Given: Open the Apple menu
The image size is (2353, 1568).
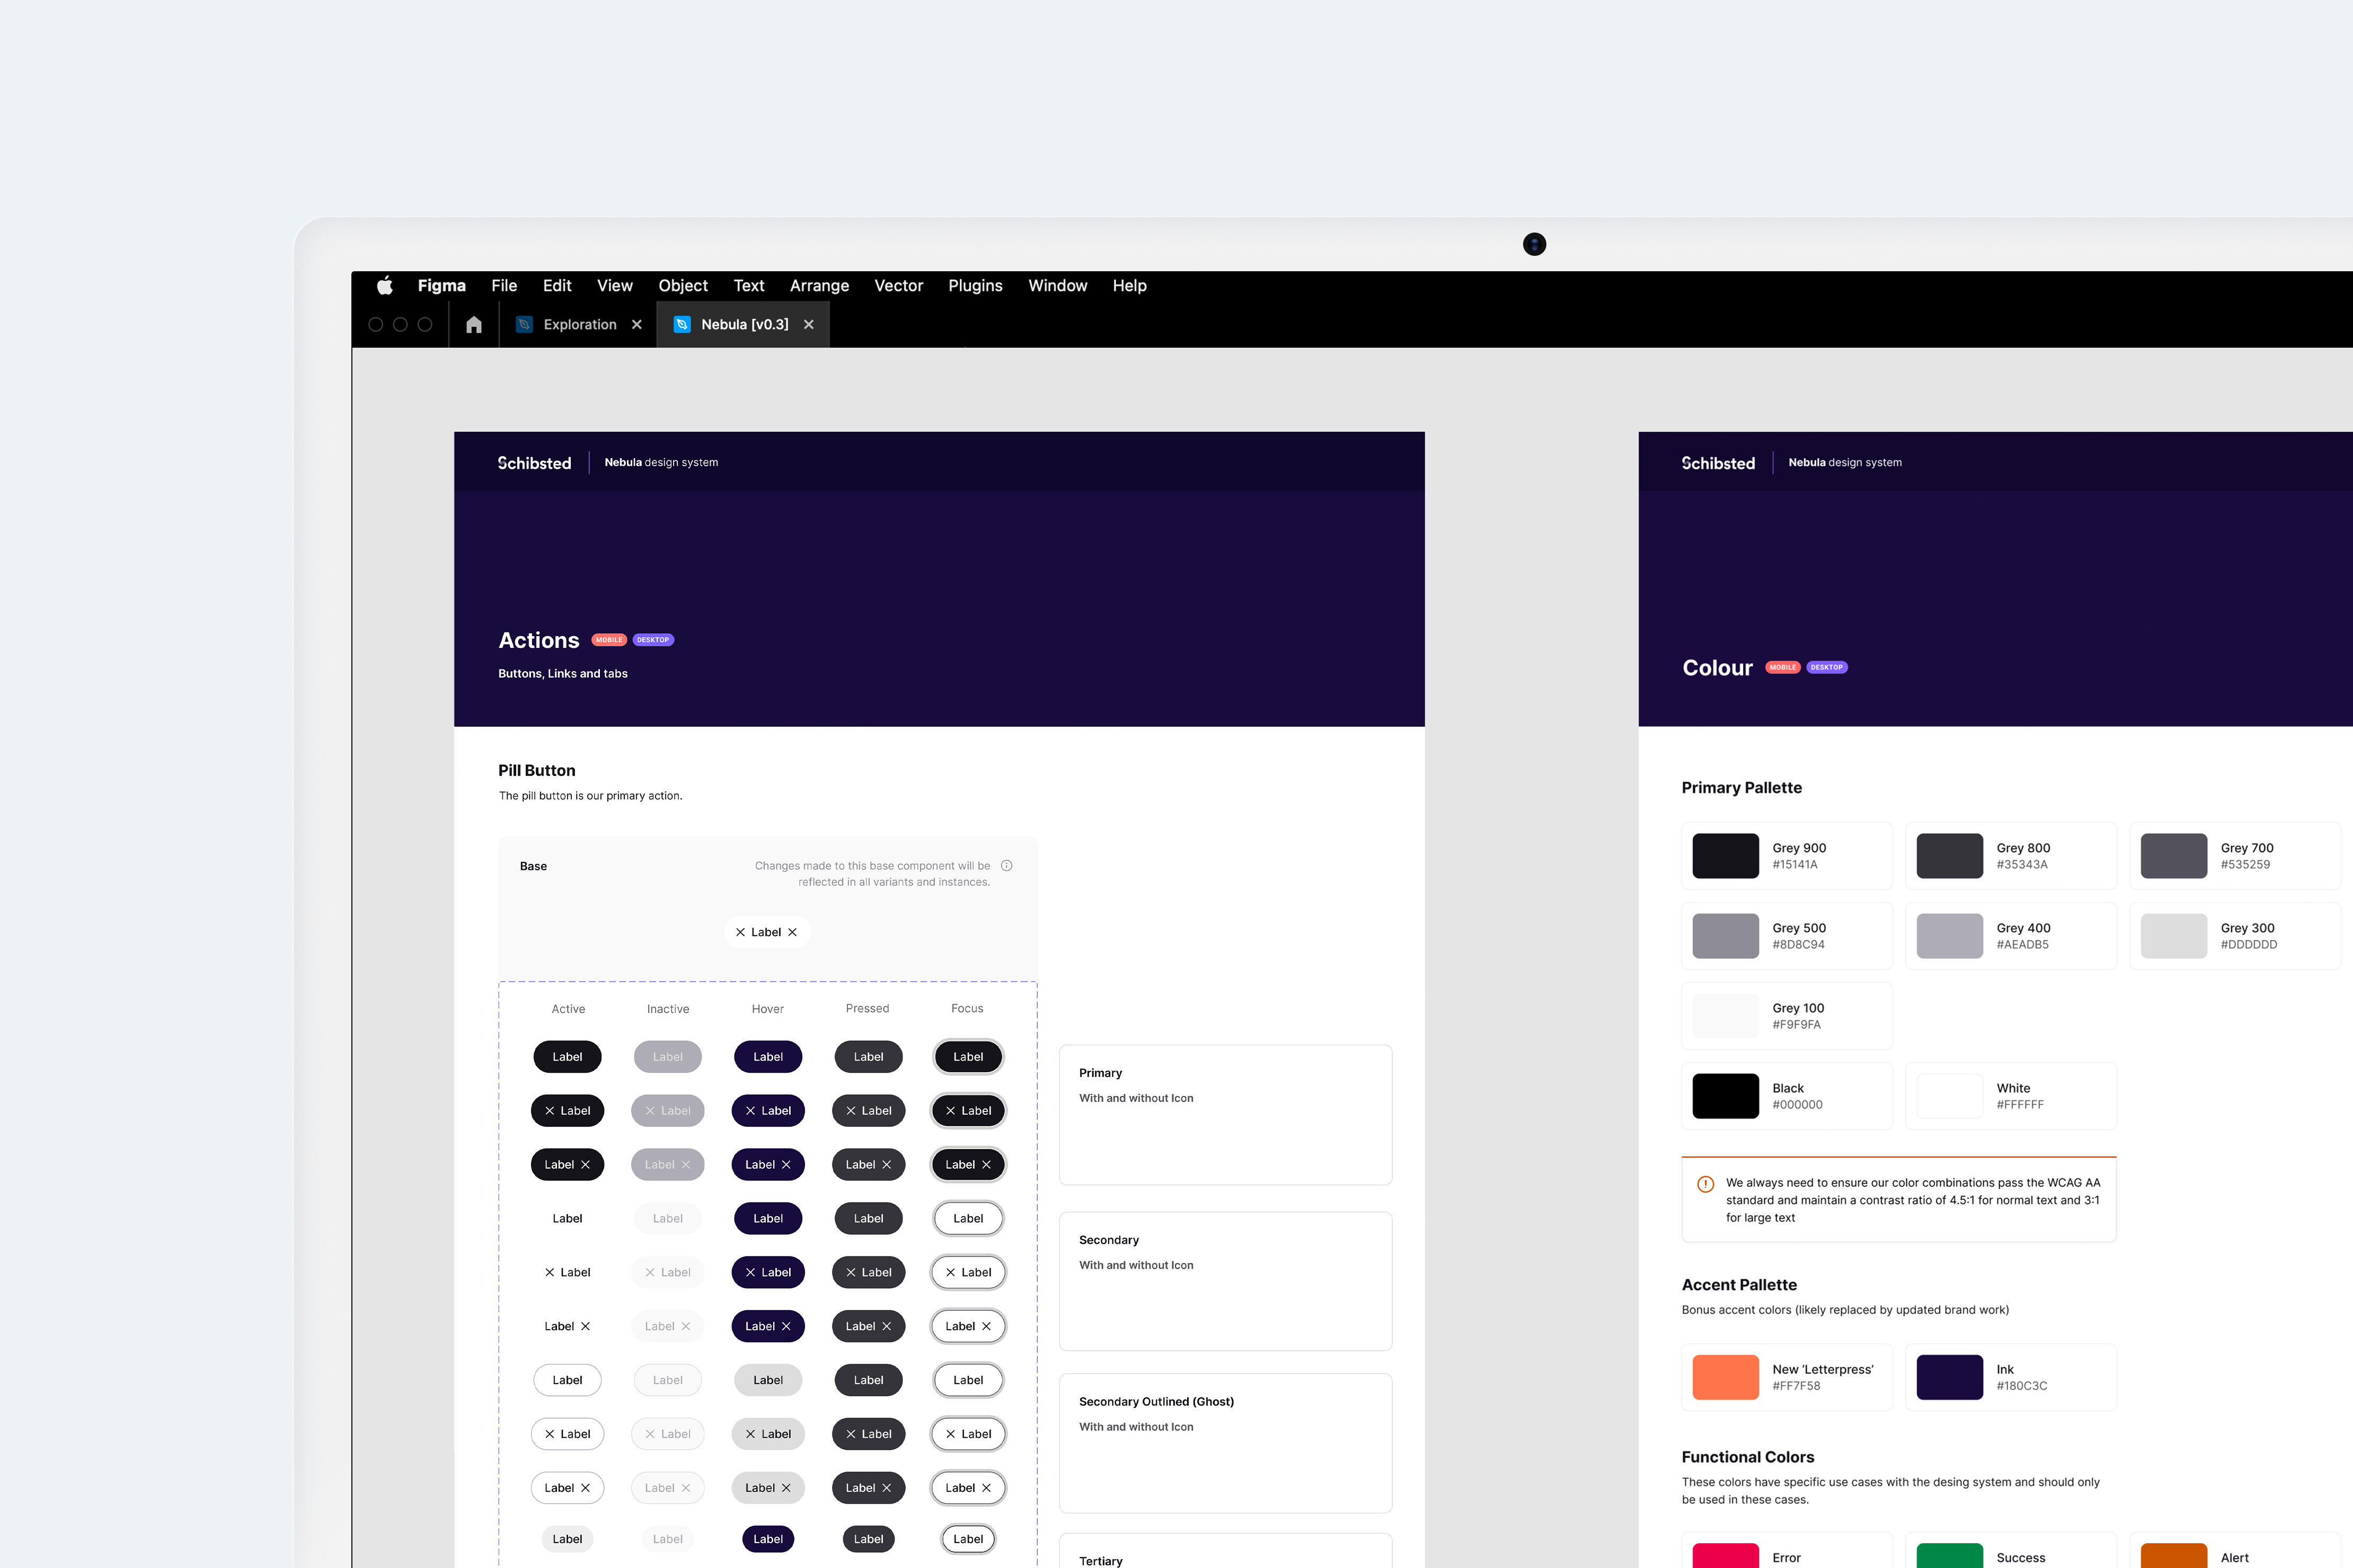Looking at the screenshot, I should pyautogui.click(x=385, y=286).
